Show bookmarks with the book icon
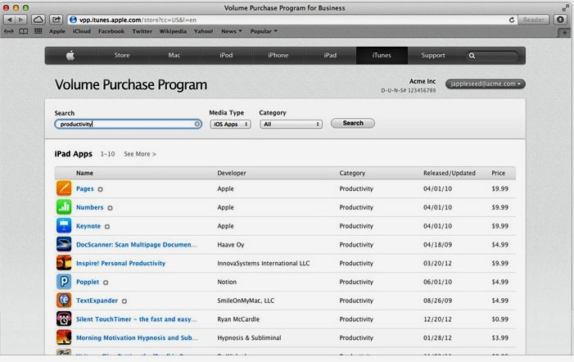Image resolution: width=574 pixels, height=362 pixels. tap(24, 31)
